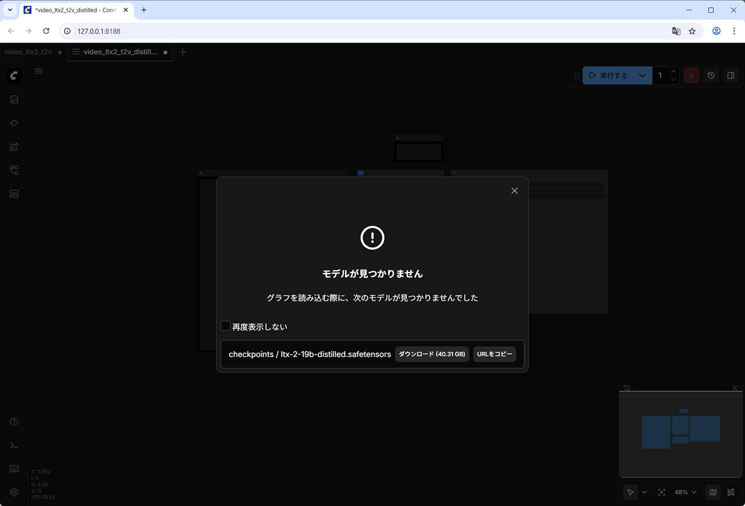Open the assets panel in the sidebar
This screenshot has width=745, height=506.
click(14, 100)
